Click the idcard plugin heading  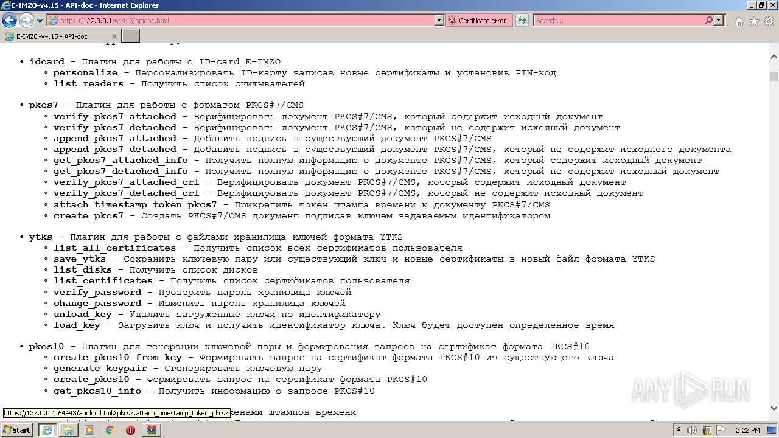click(46, 61)
